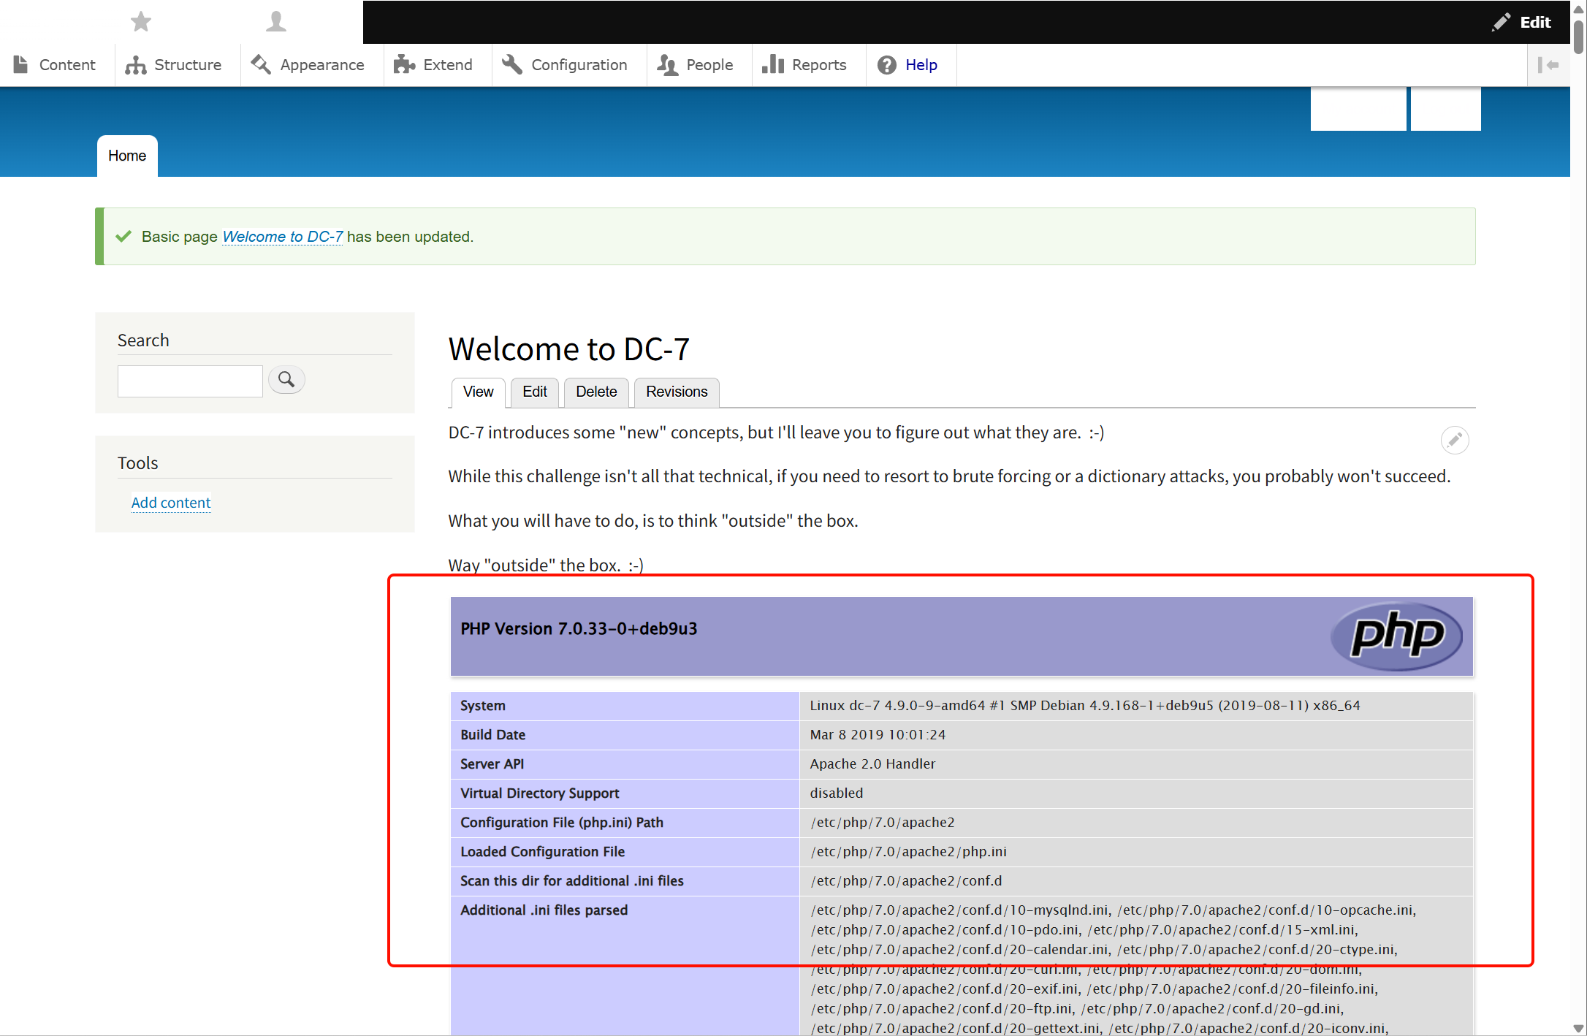Open the Delete tab
Image resolution: width=1587 pixels, height=1036 pixels.
pyautogui.click(x=596, y=392)
